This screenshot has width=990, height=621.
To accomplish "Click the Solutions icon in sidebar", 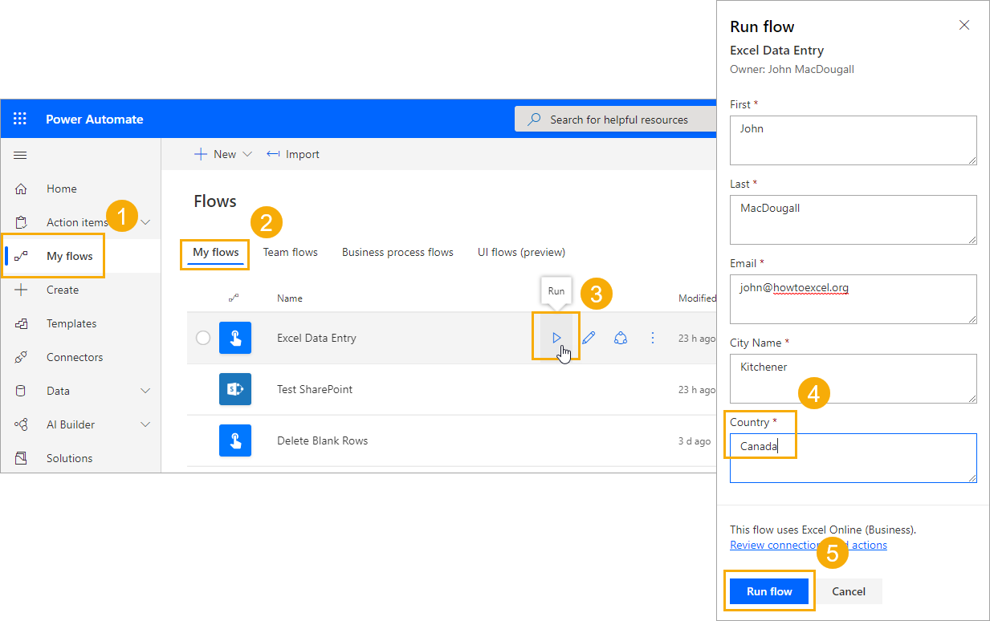I will (x=21, y=458).
